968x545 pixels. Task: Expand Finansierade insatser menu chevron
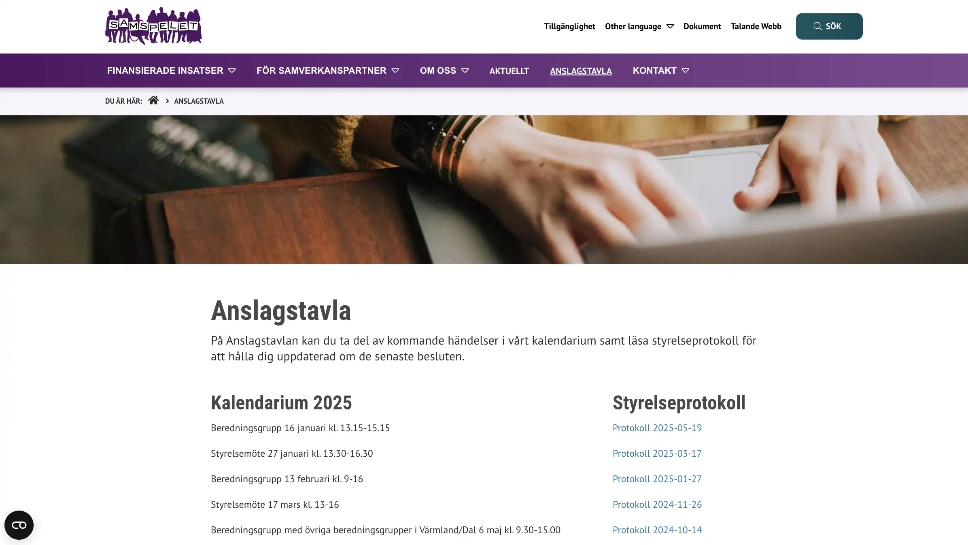[232, 70]
